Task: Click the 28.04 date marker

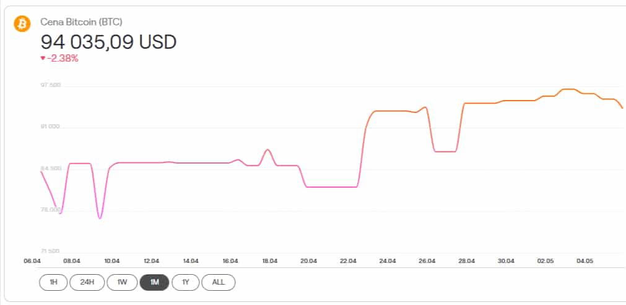Action: coord(466,261)
